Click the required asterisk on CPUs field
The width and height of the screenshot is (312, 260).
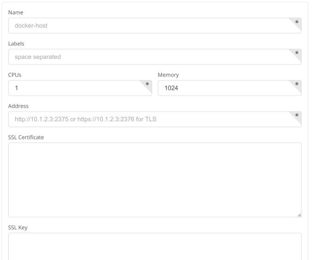click(x=147, y=84)
